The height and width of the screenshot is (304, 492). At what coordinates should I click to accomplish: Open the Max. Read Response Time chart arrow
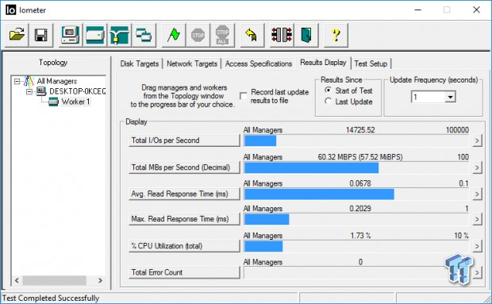tap(477, 219)
